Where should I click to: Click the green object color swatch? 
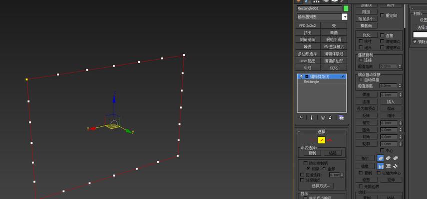click(x=346, y=8)
